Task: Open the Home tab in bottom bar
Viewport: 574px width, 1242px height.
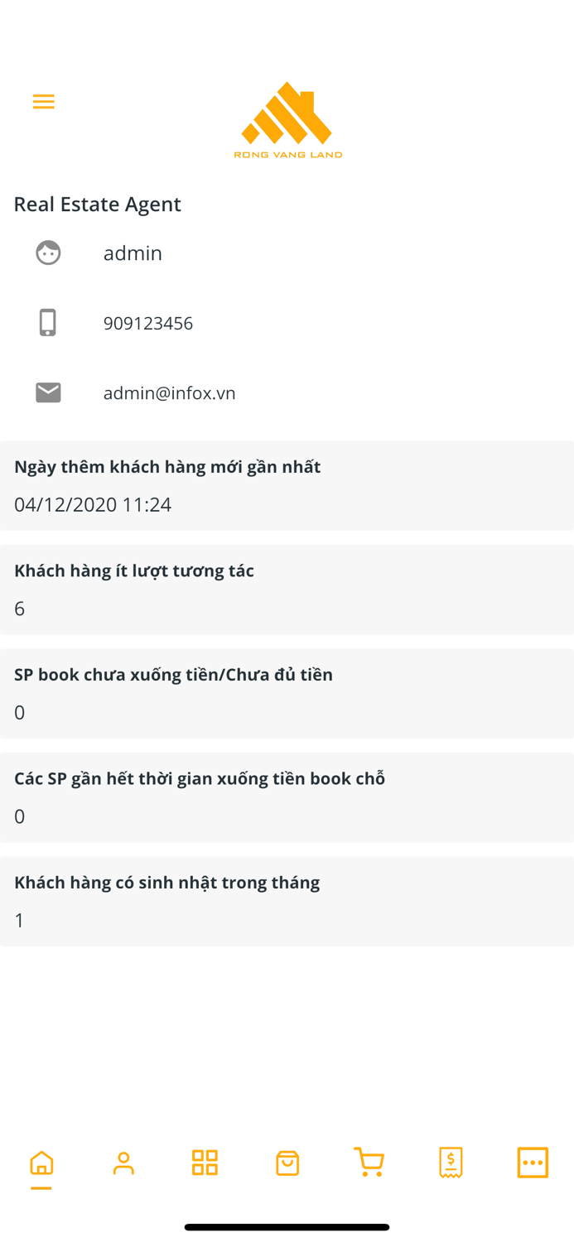Action: (x=41, y=1163)
